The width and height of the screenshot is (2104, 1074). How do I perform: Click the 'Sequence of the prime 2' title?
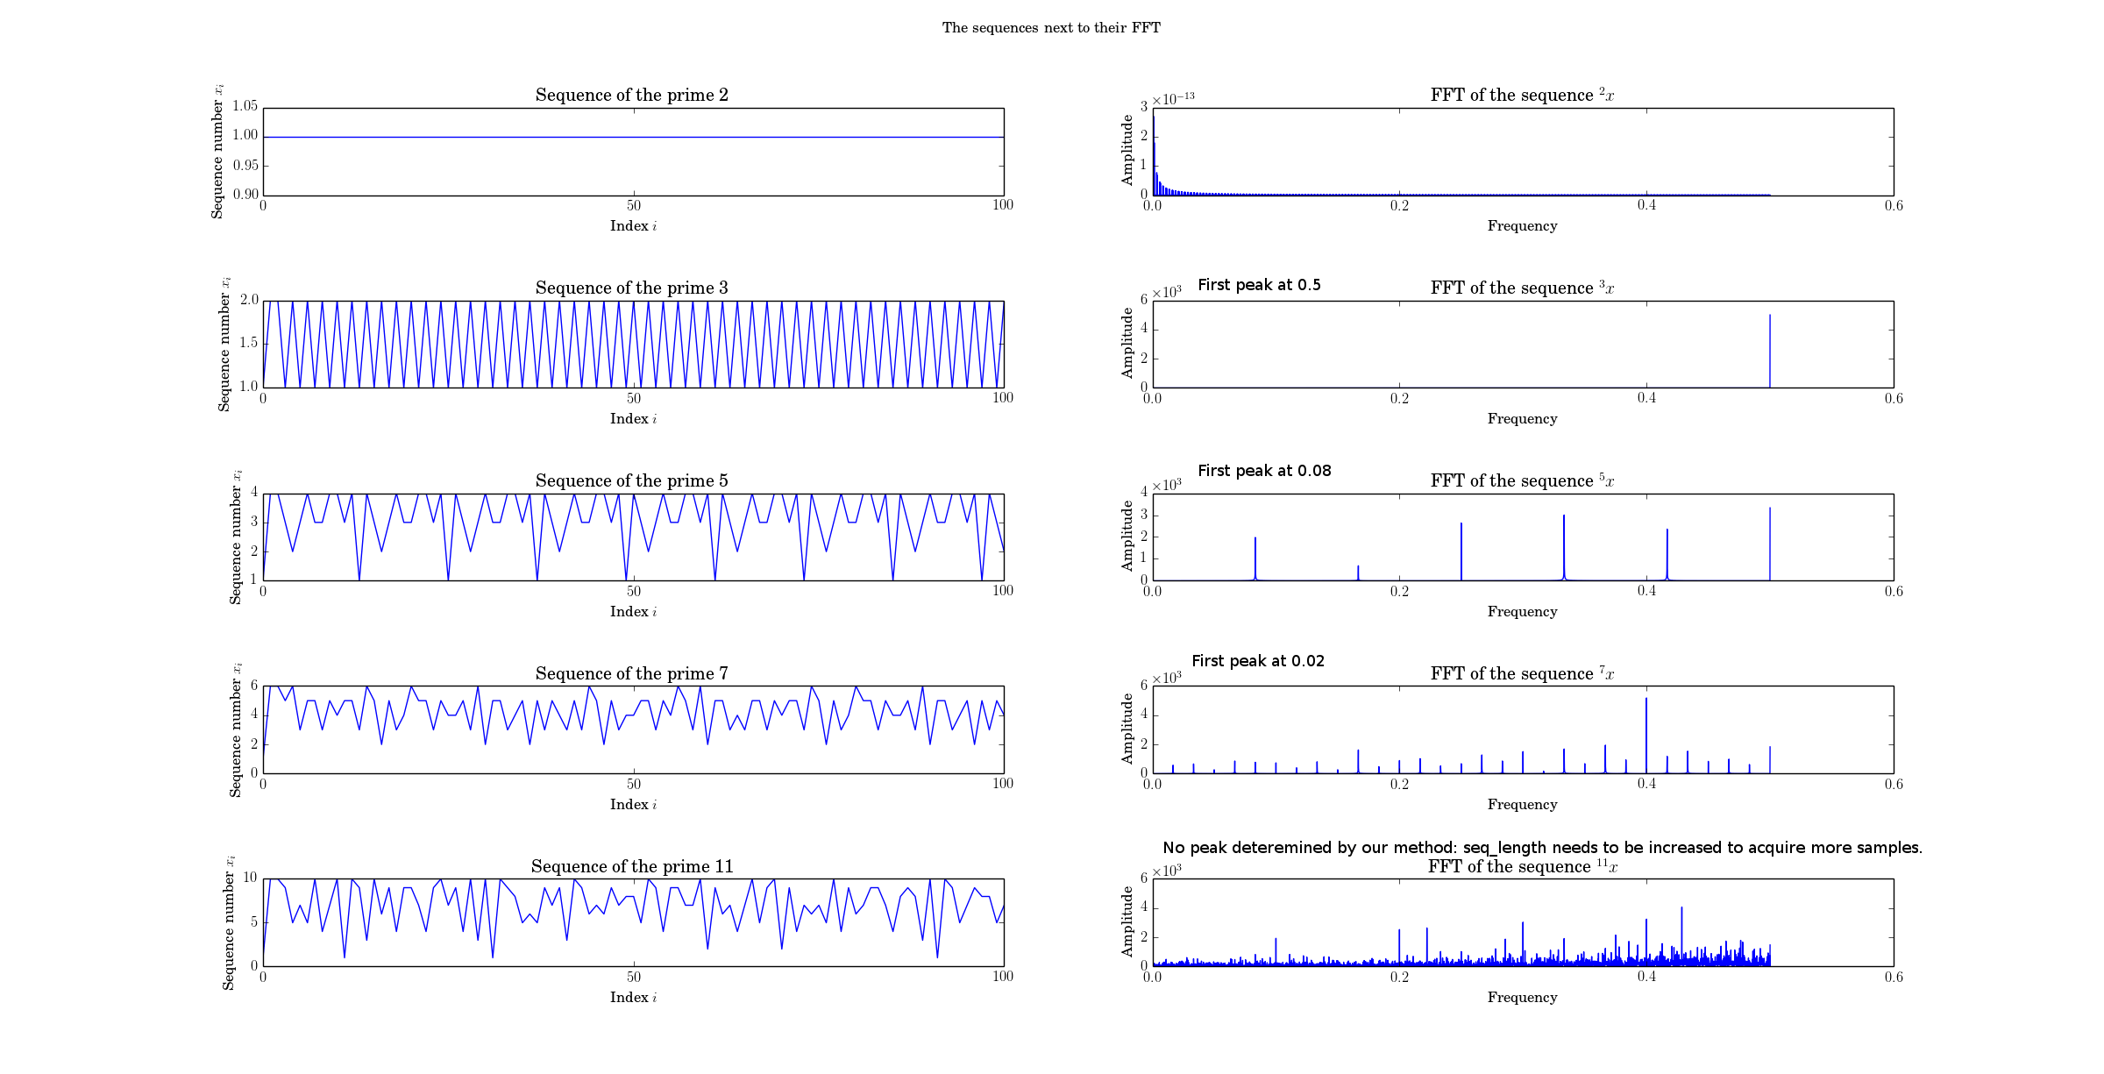coord(632,95)
